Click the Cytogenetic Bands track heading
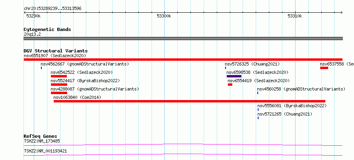This screenshot has height=160, width=354. [47, 29]
